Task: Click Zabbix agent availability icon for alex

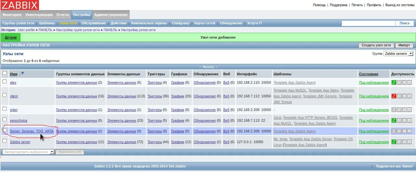Action: tap(394, 82)
